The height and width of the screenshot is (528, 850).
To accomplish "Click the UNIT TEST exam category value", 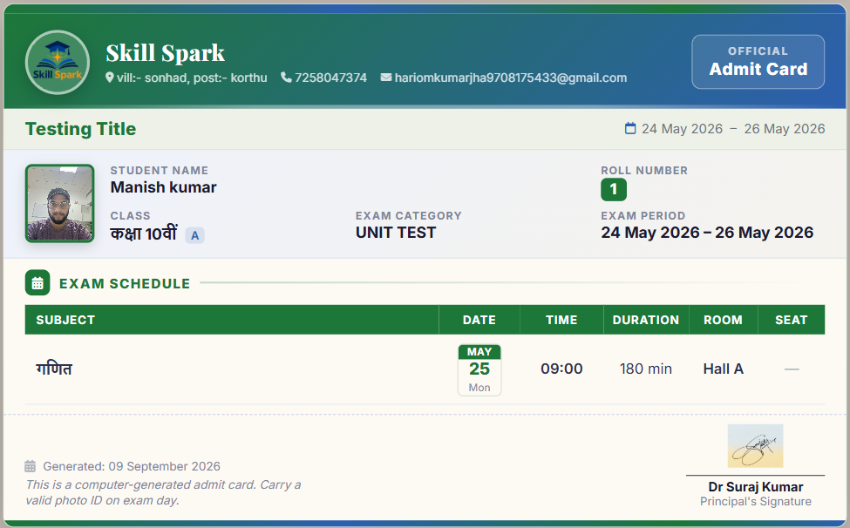I will (396, 233).
